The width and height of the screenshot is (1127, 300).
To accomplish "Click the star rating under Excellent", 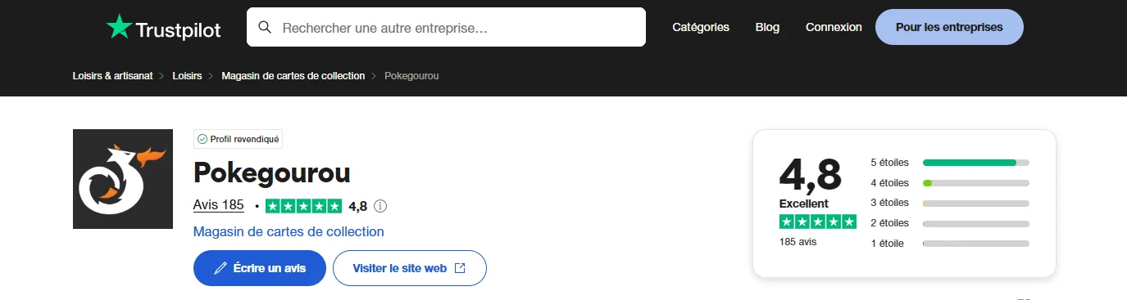I will [x=817, y=222].
